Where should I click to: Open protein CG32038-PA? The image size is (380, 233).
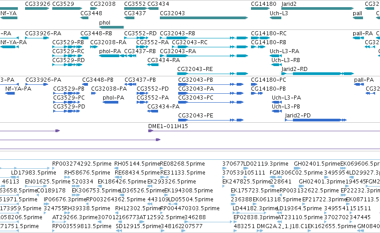(109, 89)
